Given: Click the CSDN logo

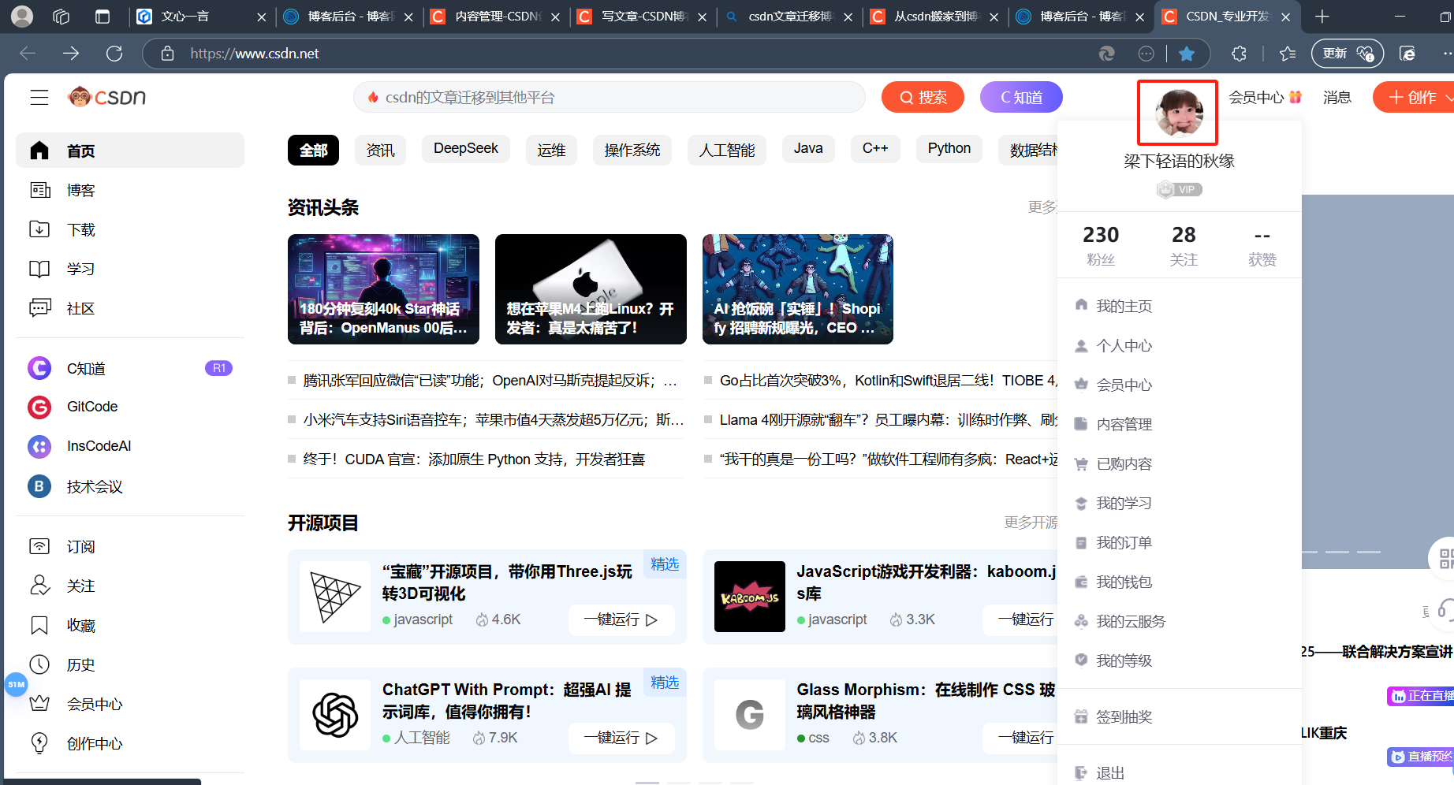Looking at the screenshot, I should coord(107,97).
